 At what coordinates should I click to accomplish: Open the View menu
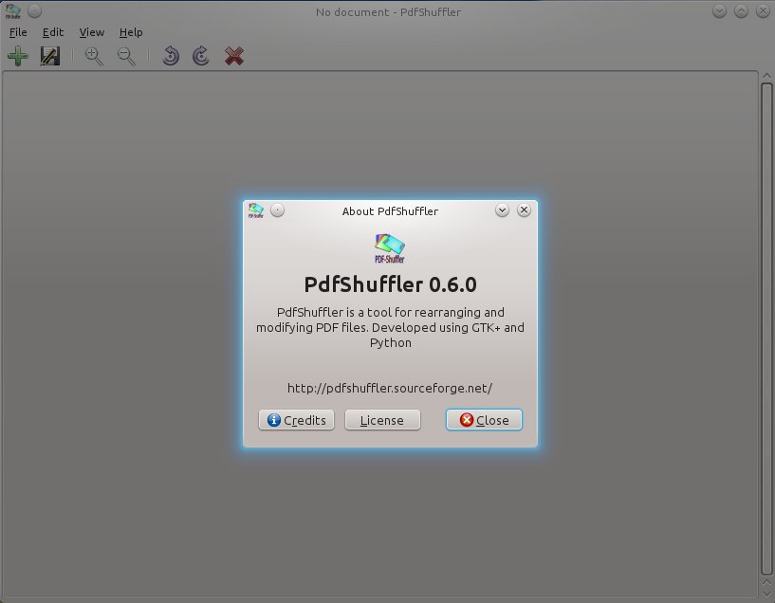(x=92, y=32)
